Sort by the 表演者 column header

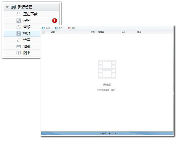pos(101,32)
